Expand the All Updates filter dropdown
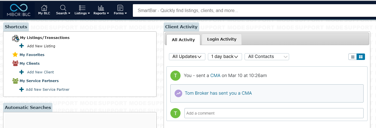The width and height of the screenshot is (376, 128). (x=187, y=57)
